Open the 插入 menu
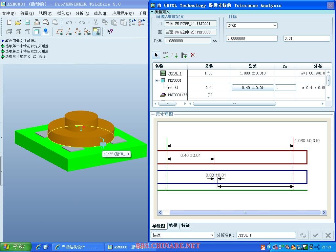This screenshot has height=252, width=336. [64, 13]
